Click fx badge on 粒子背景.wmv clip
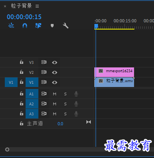This screenshot has height=158, width=154. [101, 81]
